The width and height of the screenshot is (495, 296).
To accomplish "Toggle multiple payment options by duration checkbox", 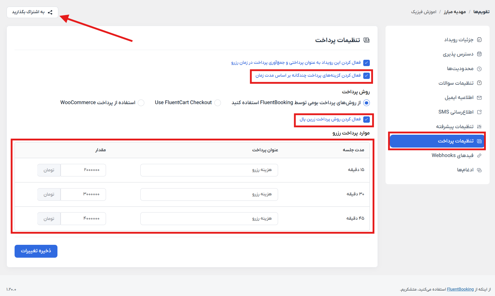I will pyautogui.click(x=366, y=76).
